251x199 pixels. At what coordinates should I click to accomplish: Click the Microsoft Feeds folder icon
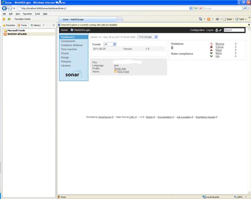[x=5, y=30]
